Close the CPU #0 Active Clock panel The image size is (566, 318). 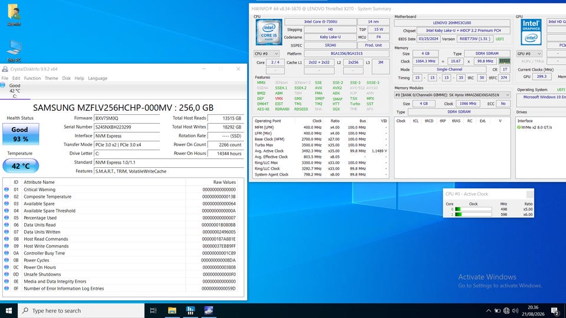coord(529,194)
